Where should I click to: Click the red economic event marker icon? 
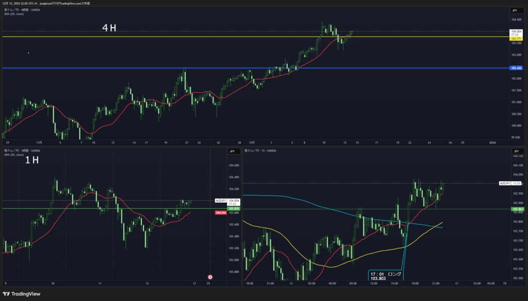[x=210, y=277]
